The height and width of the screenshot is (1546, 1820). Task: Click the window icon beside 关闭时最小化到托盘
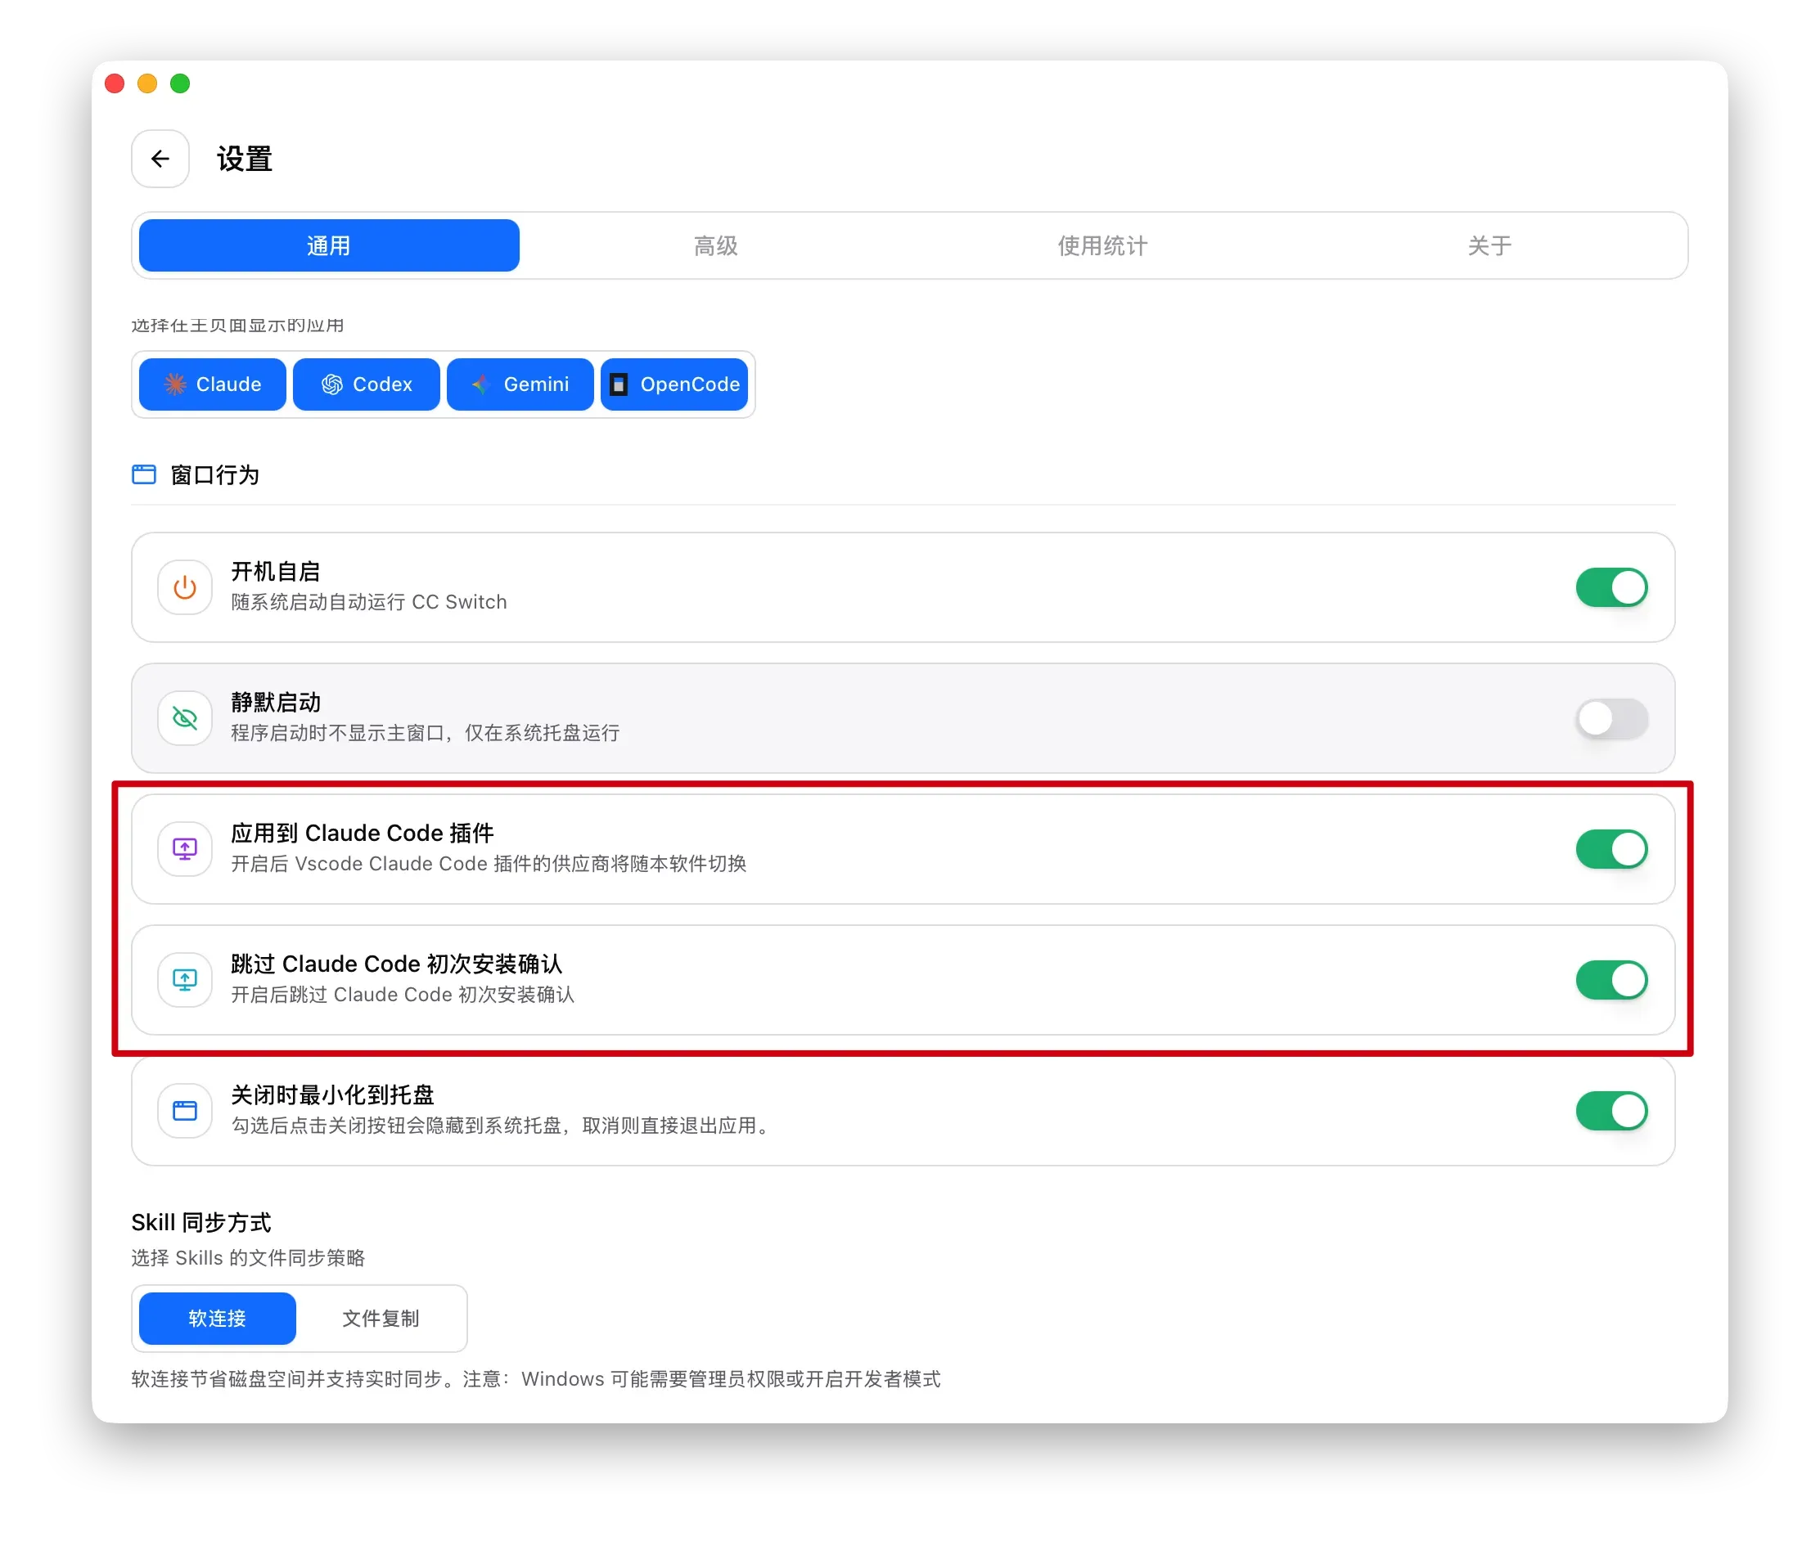185,1111
